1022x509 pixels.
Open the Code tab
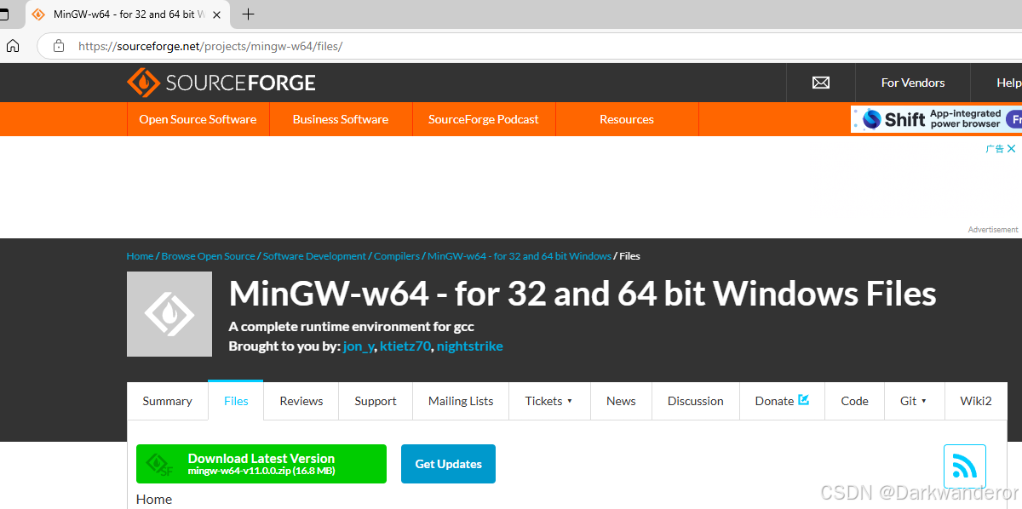(x=854, y=401)
